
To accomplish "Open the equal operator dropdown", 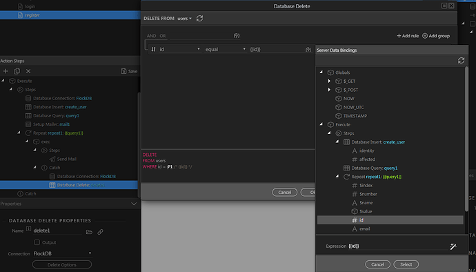I will pos(226,49).
